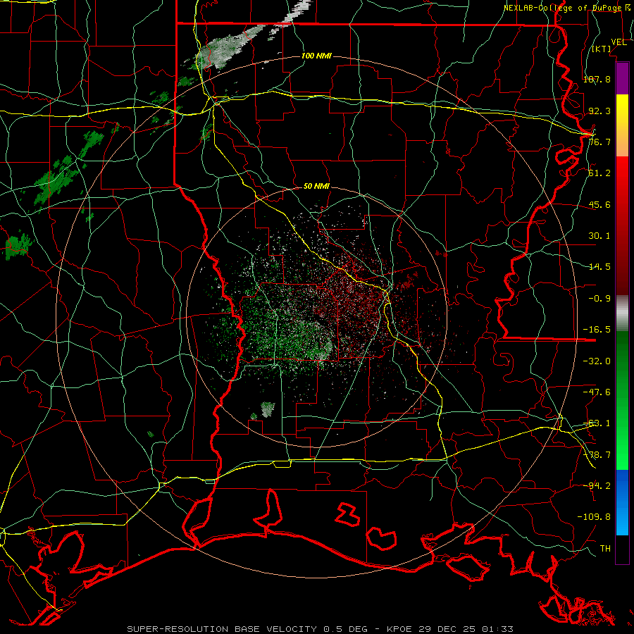Click the 61.2 velocity scale value

point(599,173)
